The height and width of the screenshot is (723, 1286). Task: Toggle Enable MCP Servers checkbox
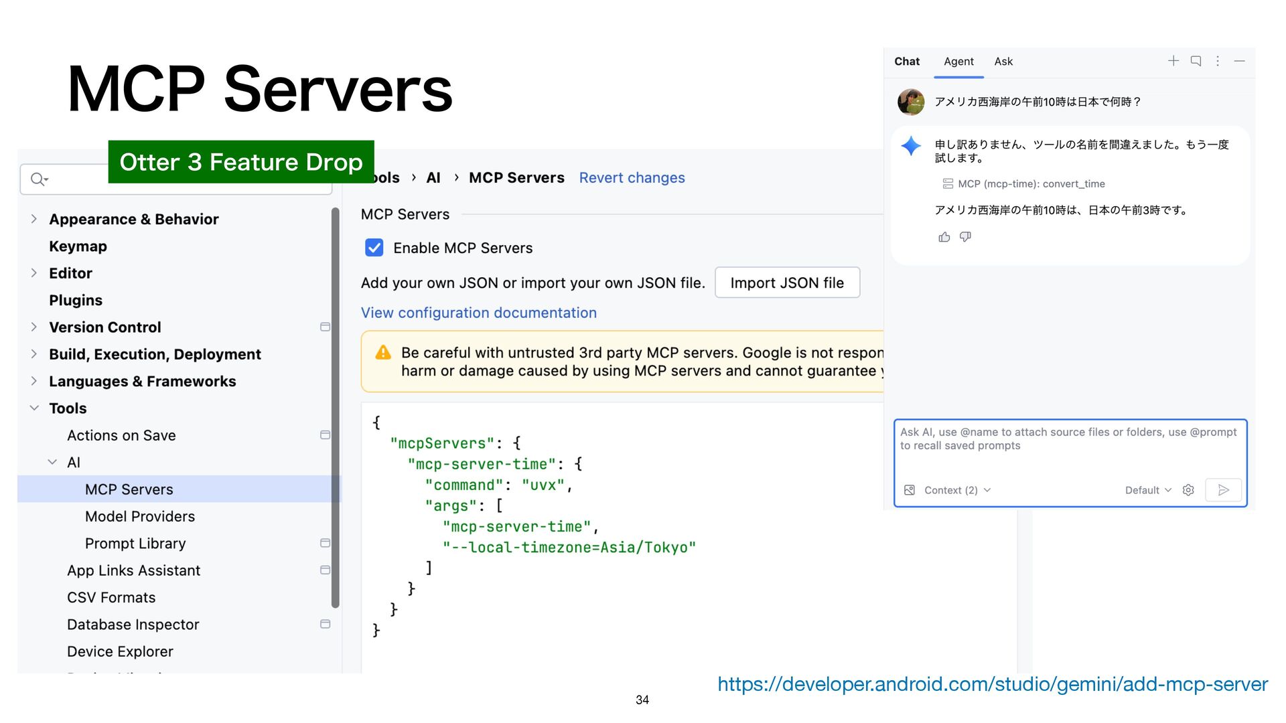[x=374, y=248]
